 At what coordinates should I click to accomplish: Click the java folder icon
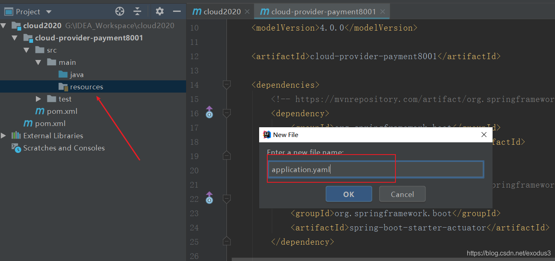pyautogui.click(x=63, y=74)
